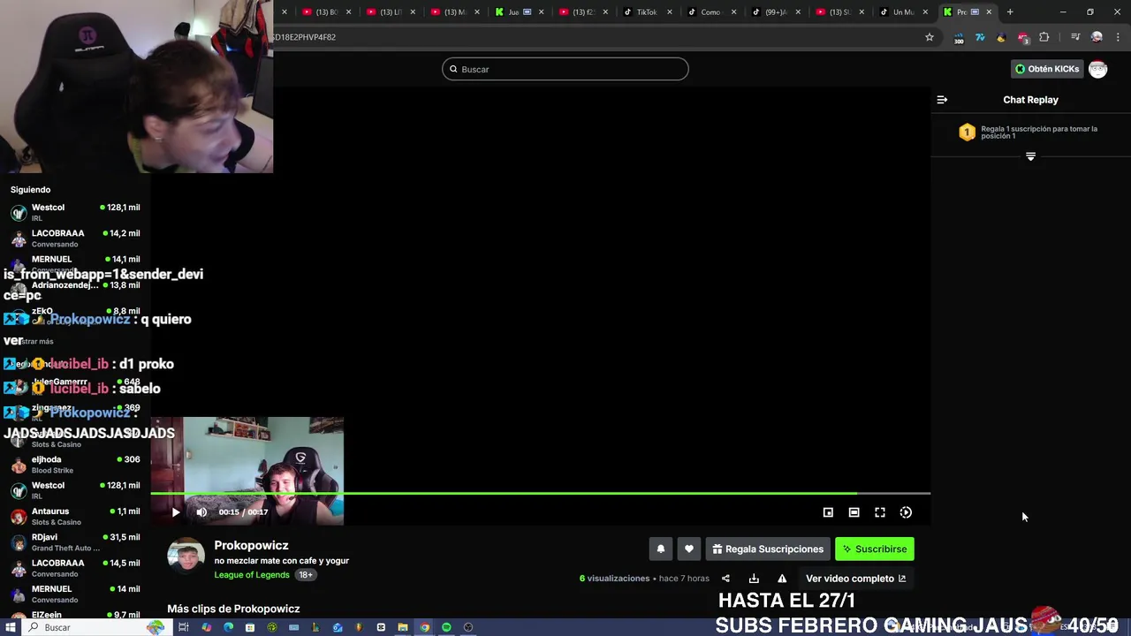
Task: Open File Explorer from taskbar
Action: [403, 627]
